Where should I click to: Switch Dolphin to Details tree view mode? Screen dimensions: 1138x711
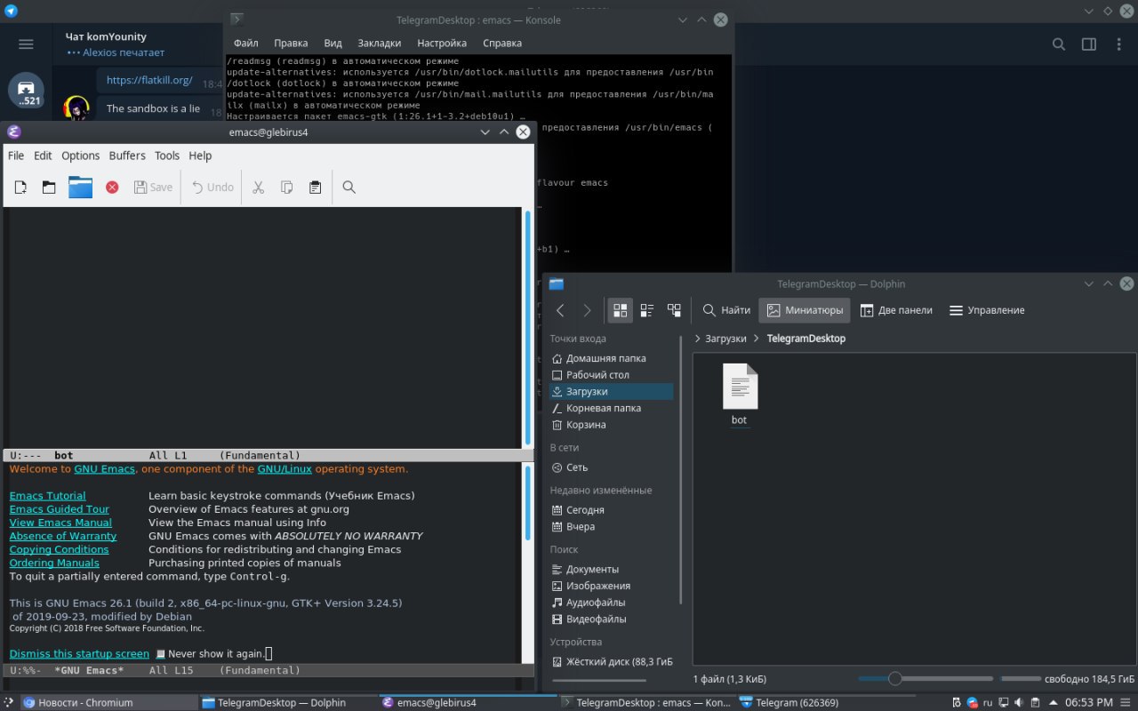(674, 310)
